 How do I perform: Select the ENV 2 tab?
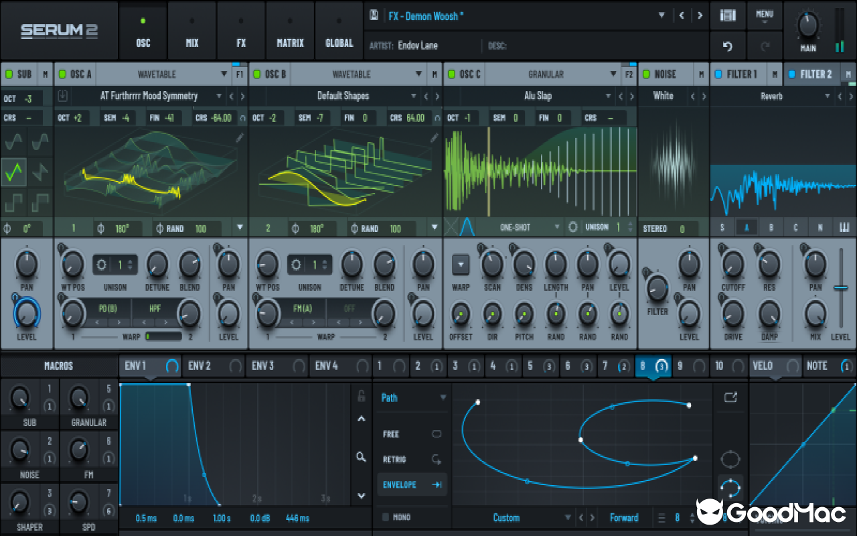point(200,366)
